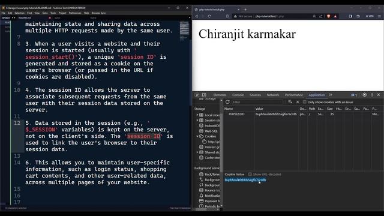This screenshot has height=216, width=384.
Task: Enable Only show cookies with an issue
Action: pyautogui.click(x=305, y=102)
